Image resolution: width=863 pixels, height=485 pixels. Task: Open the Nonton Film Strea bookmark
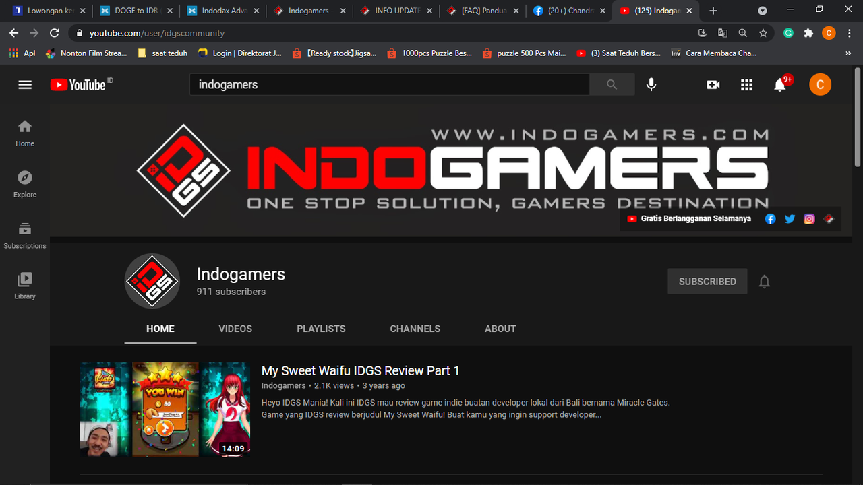pyautogui.click(x=85, y=53)
